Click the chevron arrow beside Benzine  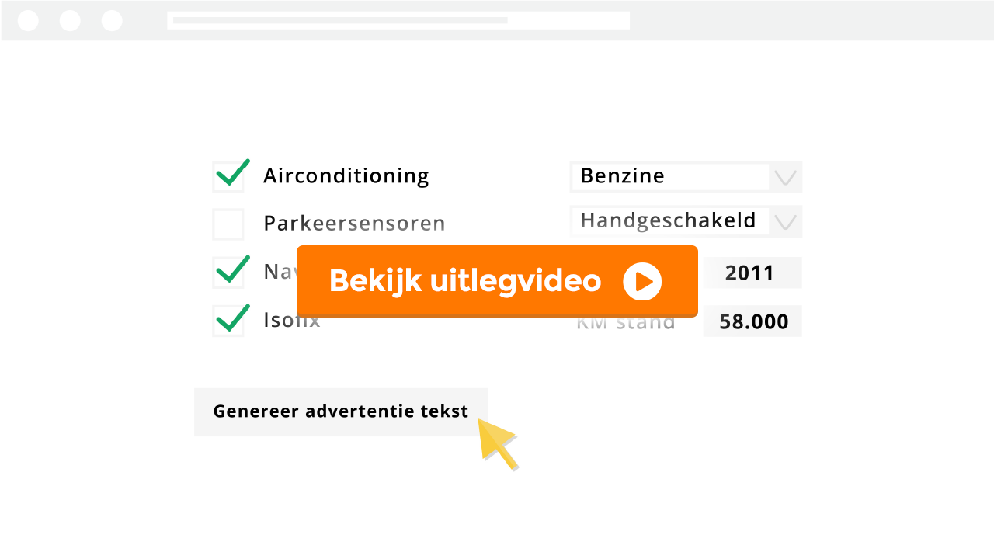coord(785,178)
